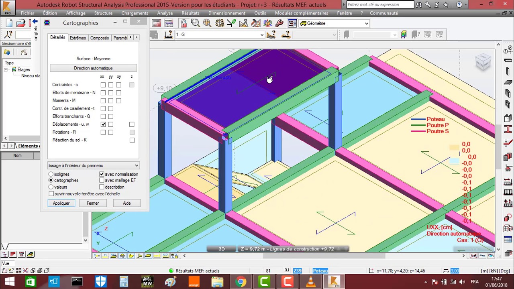Switch to the Composés tab
This screenshot has height=289, width=514.
click(x=100, y=38)
